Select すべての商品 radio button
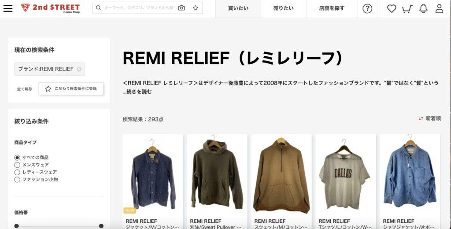The height and width of the screenshot is (229, 451). [17, 157]
